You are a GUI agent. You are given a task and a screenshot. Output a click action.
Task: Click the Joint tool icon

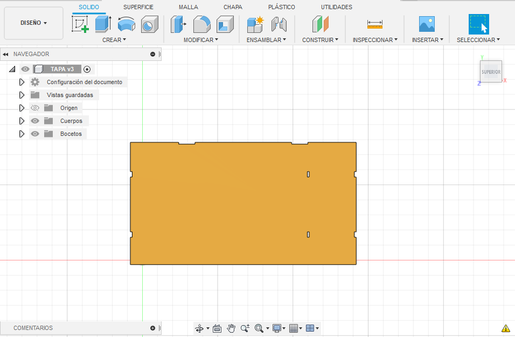279,24
